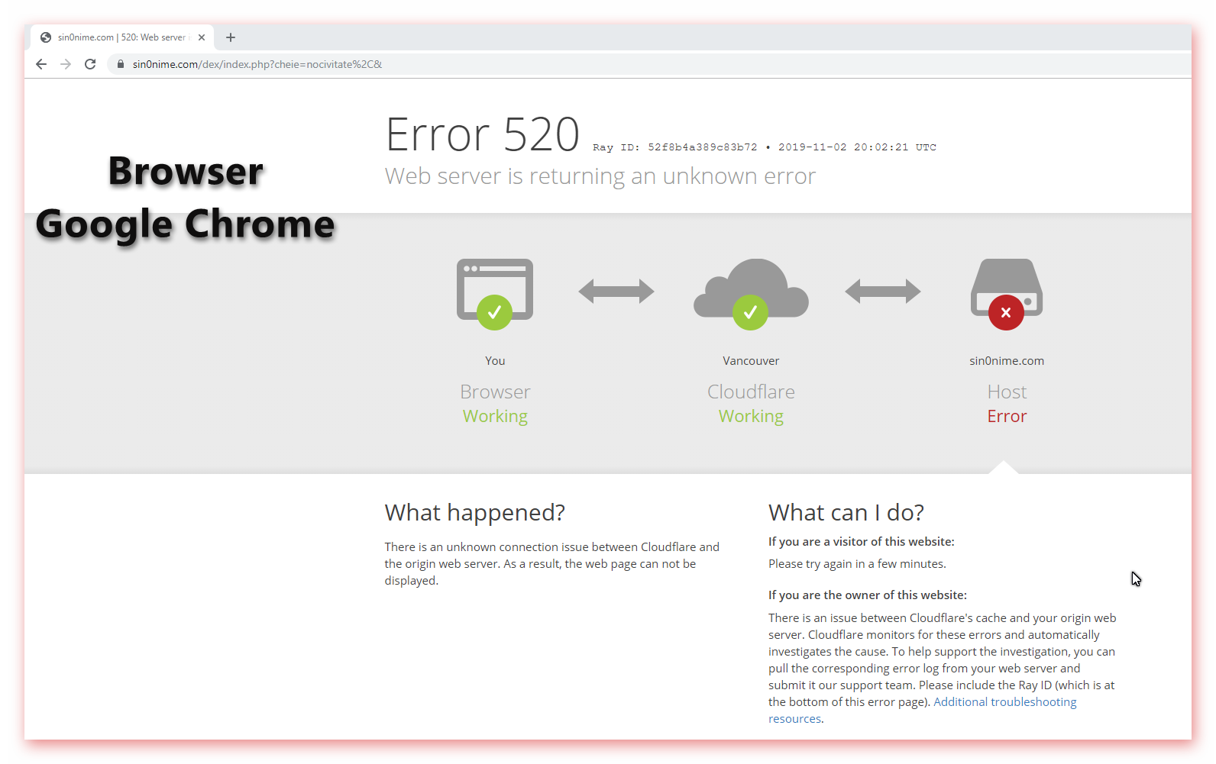Click the arrow between Cloudflare and Host
Screen dimensions: 1216x764
(x=883, y=291)
